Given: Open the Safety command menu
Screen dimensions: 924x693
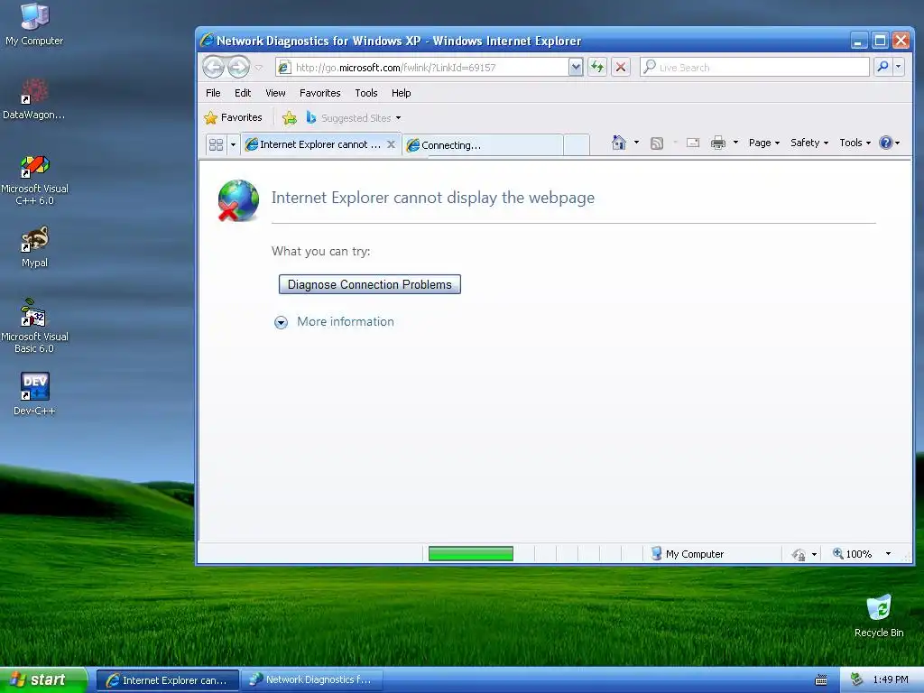Looking at the screenshot, I should coord(809,143).
